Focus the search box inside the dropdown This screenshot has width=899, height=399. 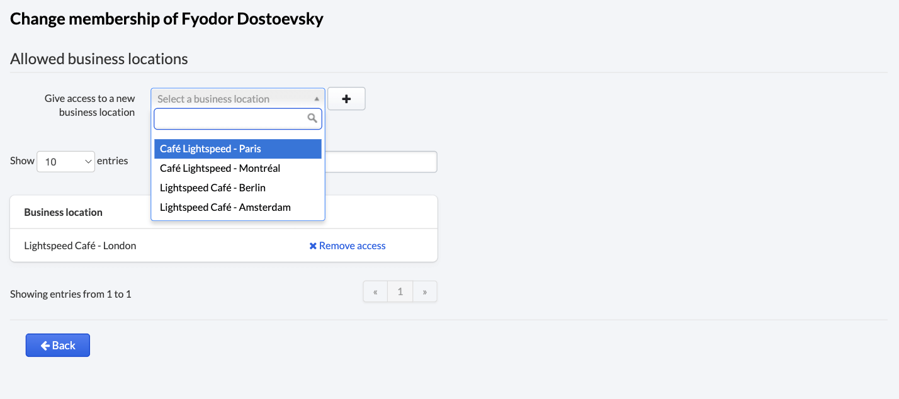[x=230, y=119]
